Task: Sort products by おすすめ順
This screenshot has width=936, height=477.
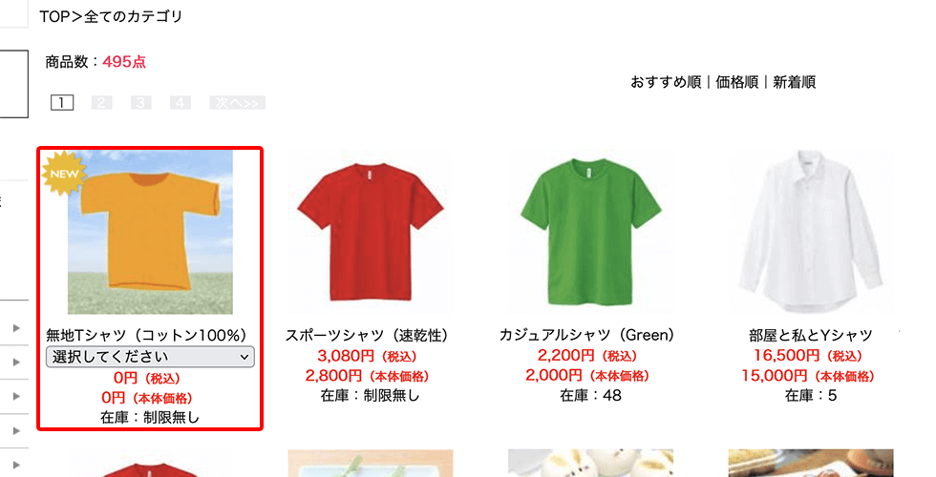Action: (666, 82)
